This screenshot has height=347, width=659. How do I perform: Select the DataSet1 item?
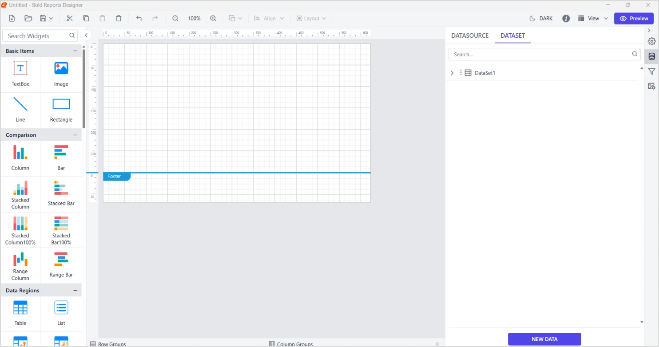click(485, 73)
